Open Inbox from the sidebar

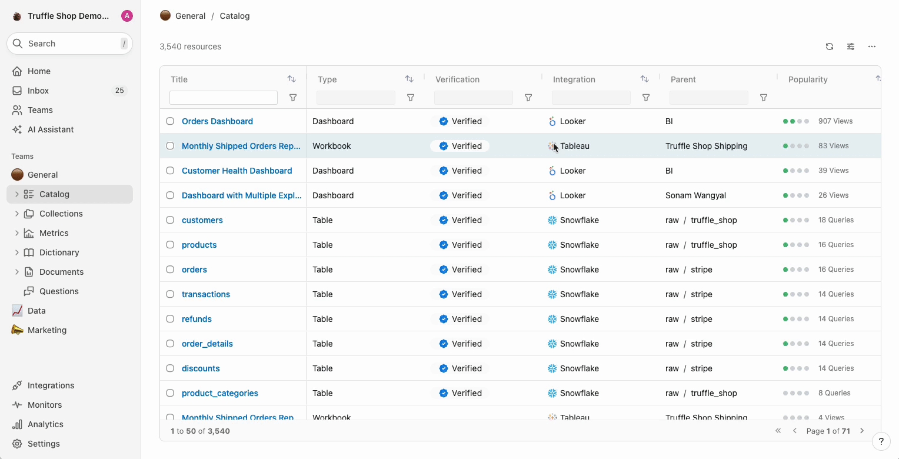[38, 91]
